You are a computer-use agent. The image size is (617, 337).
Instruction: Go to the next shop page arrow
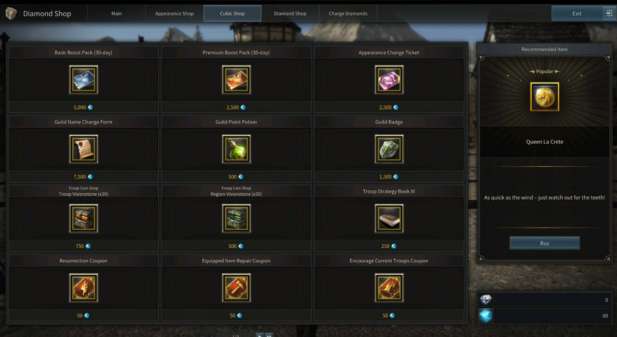260,335
